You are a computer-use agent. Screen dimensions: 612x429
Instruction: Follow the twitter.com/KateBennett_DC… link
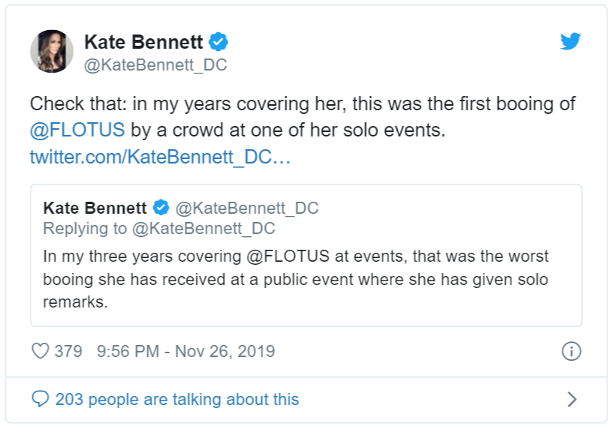point(160,157)
